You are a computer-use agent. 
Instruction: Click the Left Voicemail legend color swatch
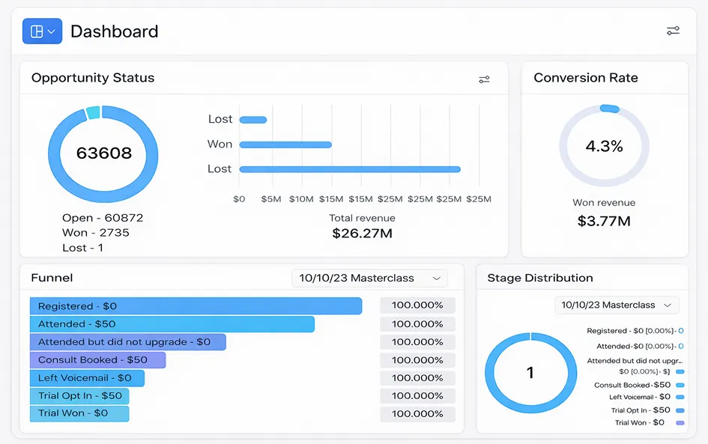click(x=680, y=397)
